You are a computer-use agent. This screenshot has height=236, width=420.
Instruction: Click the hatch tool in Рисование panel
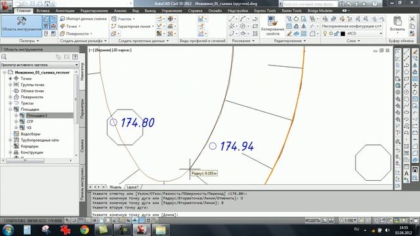tap(255, 33)
